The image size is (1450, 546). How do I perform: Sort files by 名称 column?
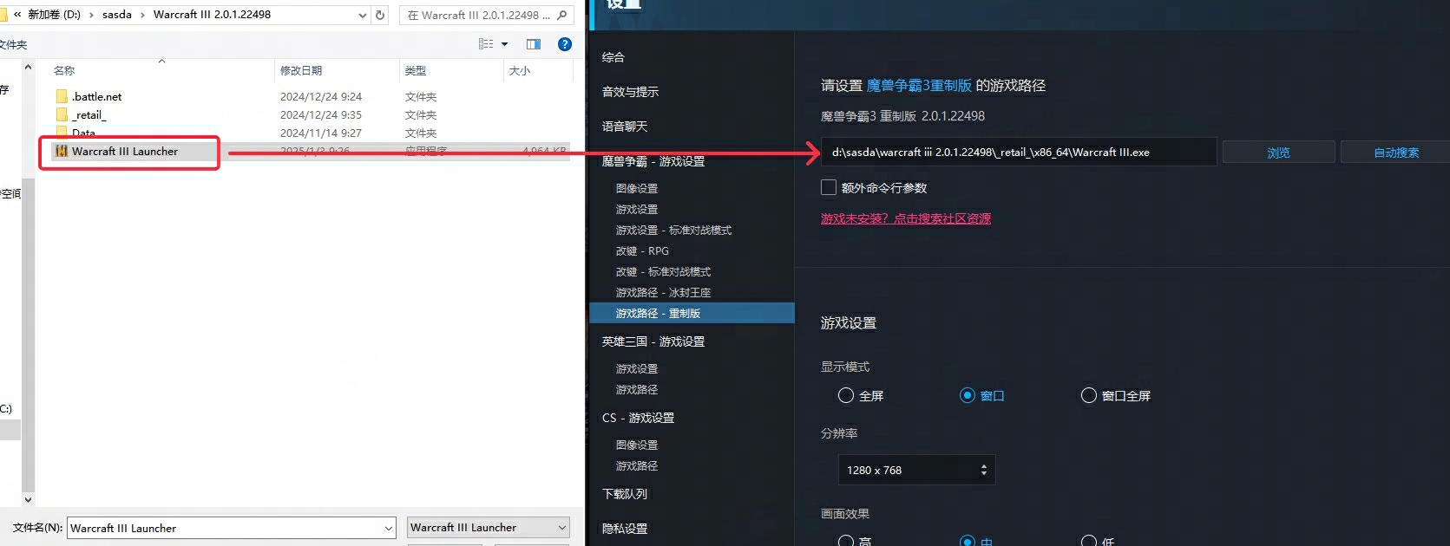pos(64,70)
